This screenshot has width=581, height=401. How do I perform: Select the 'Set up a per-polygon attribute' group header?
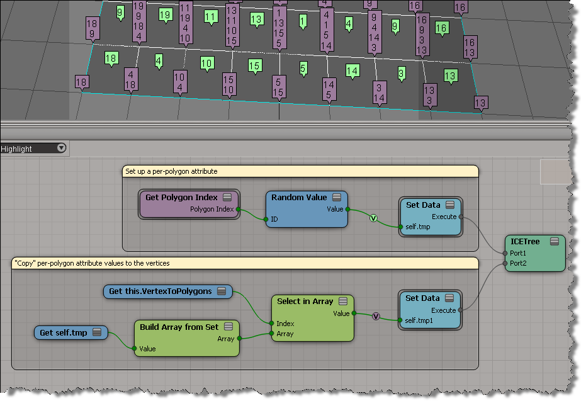[x=300, y=171]
